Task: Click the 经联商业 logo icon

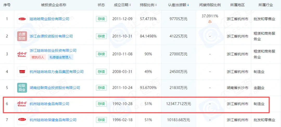Action: [22, 88]
